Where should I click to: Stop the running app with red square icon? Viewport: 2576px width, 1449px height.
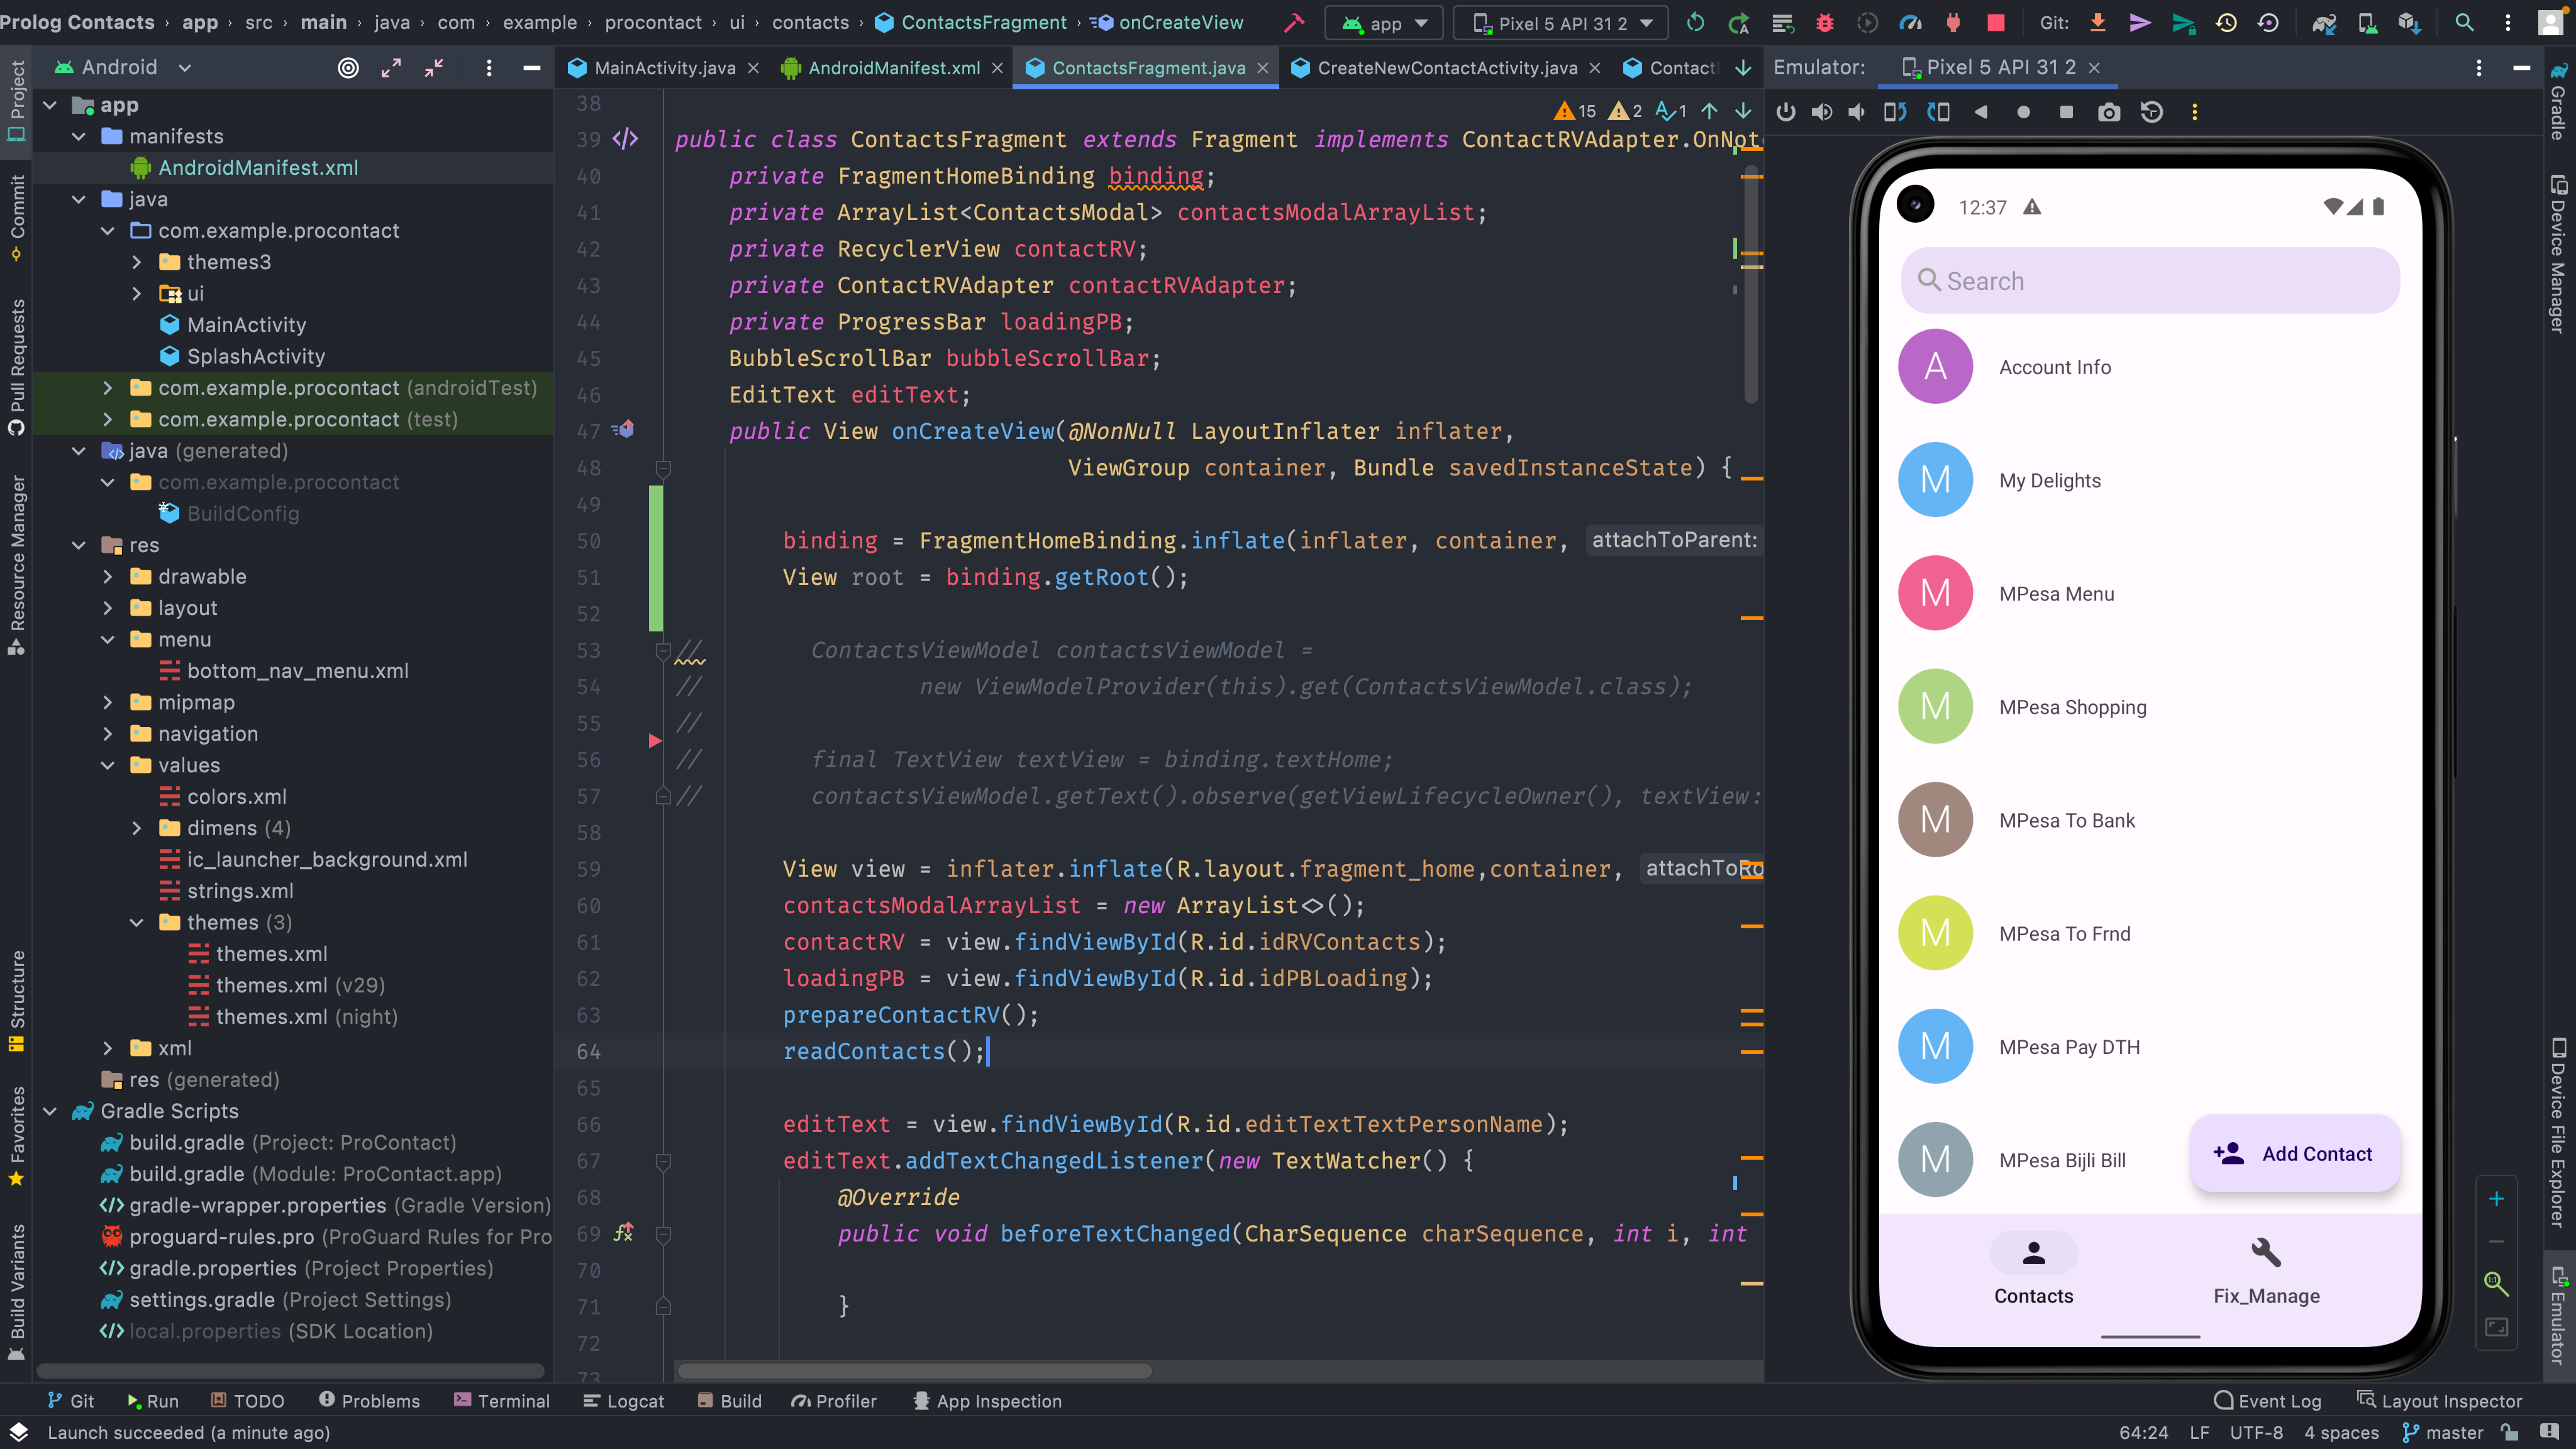pos(1995,22)
